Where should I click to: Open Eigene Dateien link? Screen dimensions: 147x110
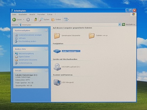pos(24,57)
